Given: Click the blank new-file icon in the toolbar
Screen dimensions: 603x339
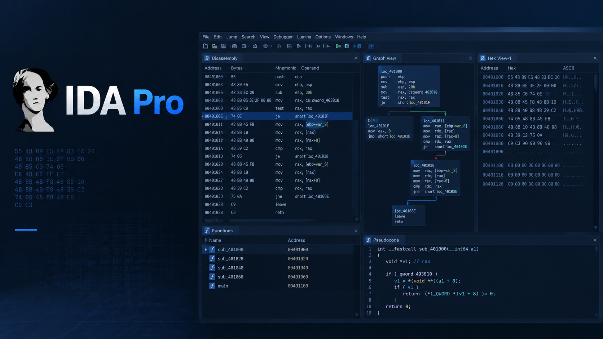Looking at the screenshot, I should (206, 46).
